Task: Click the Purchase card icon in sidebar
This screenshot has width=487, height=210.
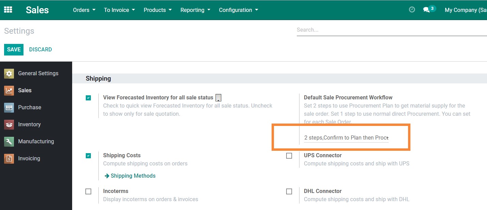Action: [9, 107]
